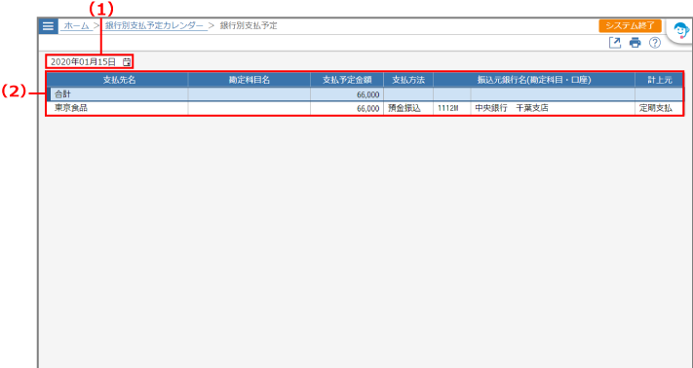Open help via question mark icon
The image size is (693, 368).
tap(655, 43)
